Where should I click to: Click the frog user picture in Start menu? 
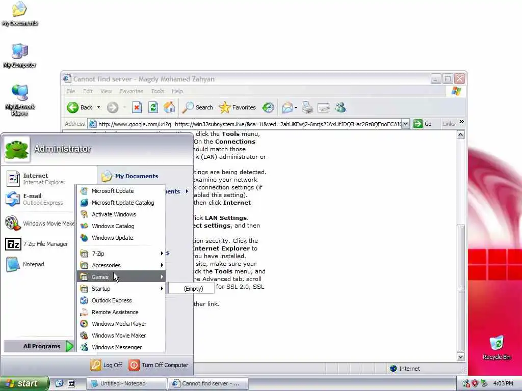pyautogui.click(x=17, y=150)
